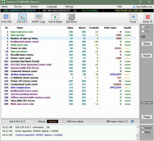The height and width of the screenshot is (141, 154).
Task: Open the Service menu
Action: coord(18,7)
